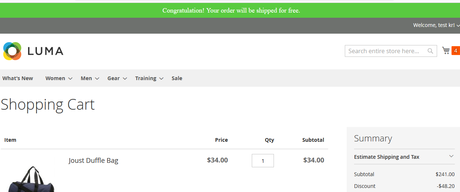Expand the Women menu chevron
The image size is (460, 192).
71,78
